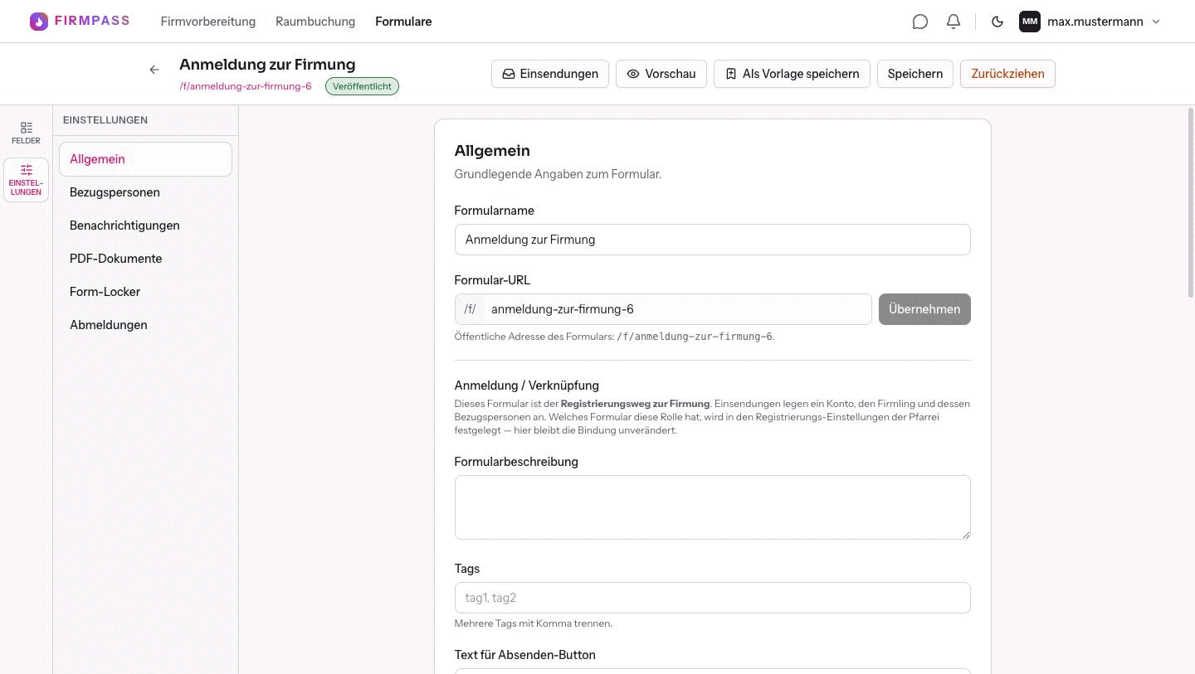Toggle dark mode moon icon
The height and width of the screenshot is (674, 1195).
[x=997, y=22]
